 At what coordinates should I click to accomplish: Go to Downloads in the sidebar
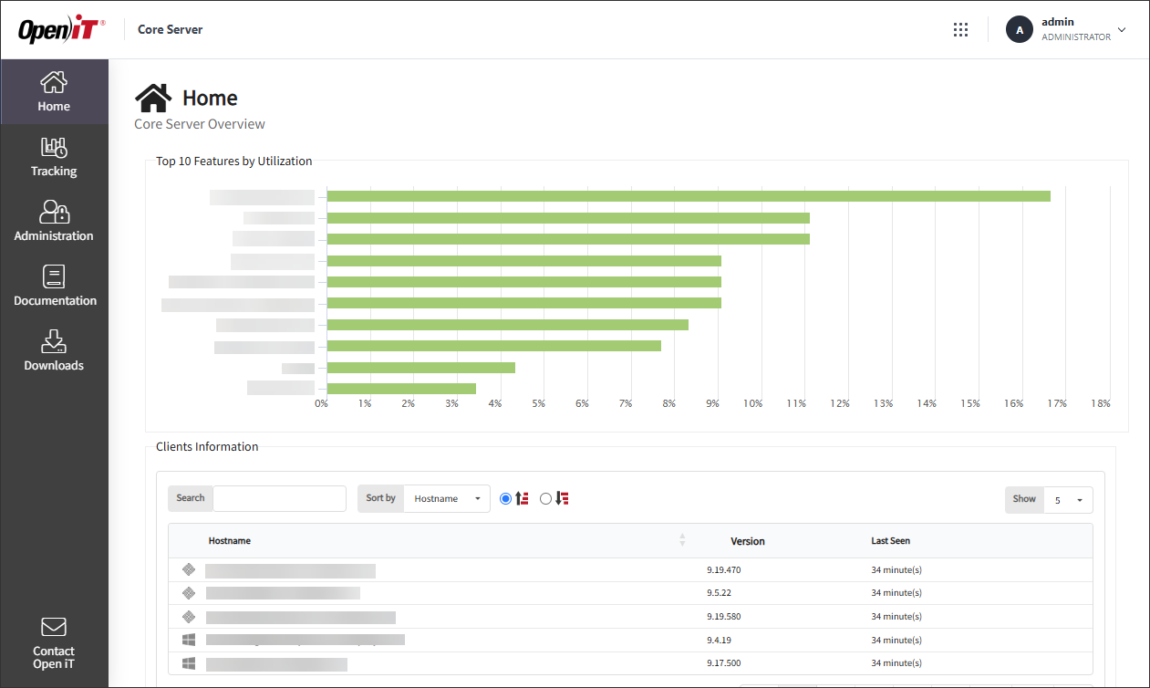click(54, 351)
